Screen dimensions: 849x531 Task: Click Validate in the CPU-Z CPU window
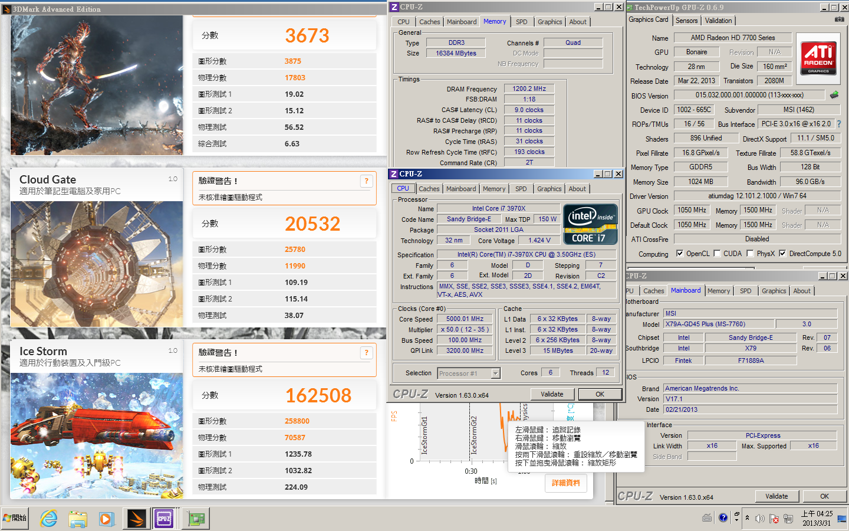[x=552, y=394]
